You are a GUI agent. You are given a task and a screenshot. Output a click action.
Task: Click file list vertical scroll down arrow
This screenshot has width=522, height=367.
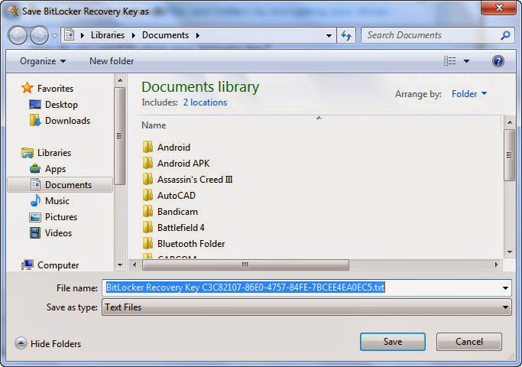510,252
